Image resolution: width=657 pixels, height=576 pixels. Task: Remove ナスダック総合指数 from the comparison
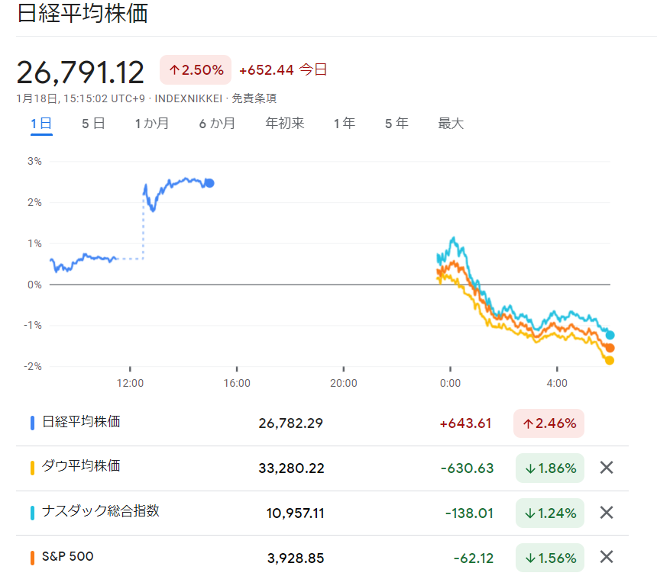(x=607, y=513)
